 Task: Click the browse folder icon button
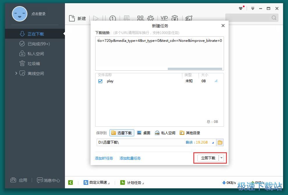(220, 142)
